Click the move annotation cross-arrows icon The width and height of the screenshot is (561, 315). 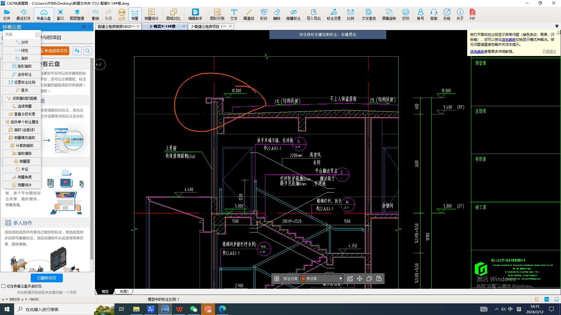tap(360, 279)
